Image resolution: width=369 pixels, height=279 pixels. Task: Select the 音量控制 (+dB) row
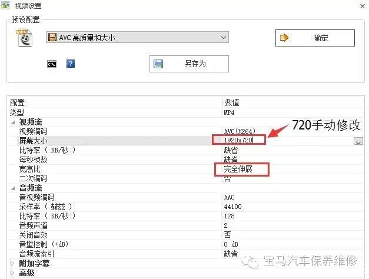pos(186,244)
